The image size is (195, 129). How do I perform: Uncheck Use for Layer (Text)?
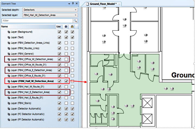click(x=59, y=37)
